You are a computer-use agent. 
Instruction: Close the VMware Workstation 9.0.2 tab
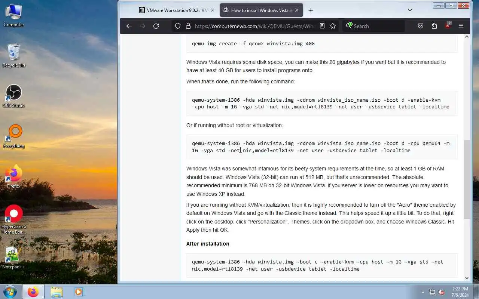[213, 10]
